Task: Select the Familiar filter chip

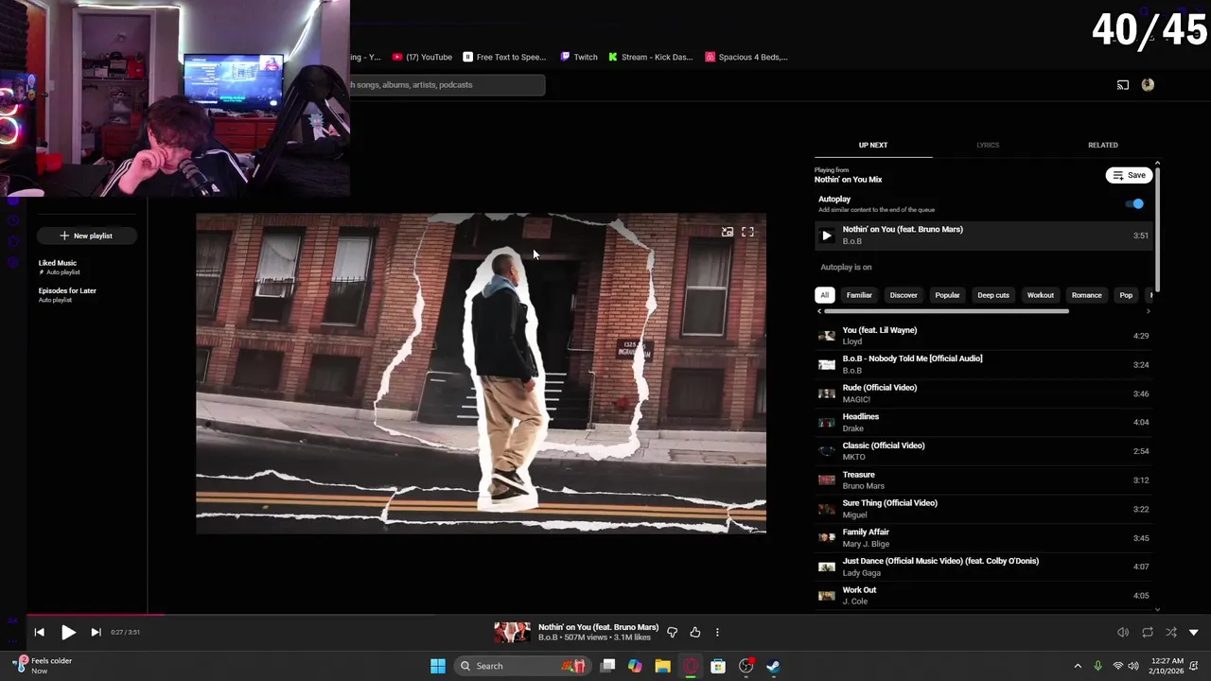Action: click(x=859, y=295)
